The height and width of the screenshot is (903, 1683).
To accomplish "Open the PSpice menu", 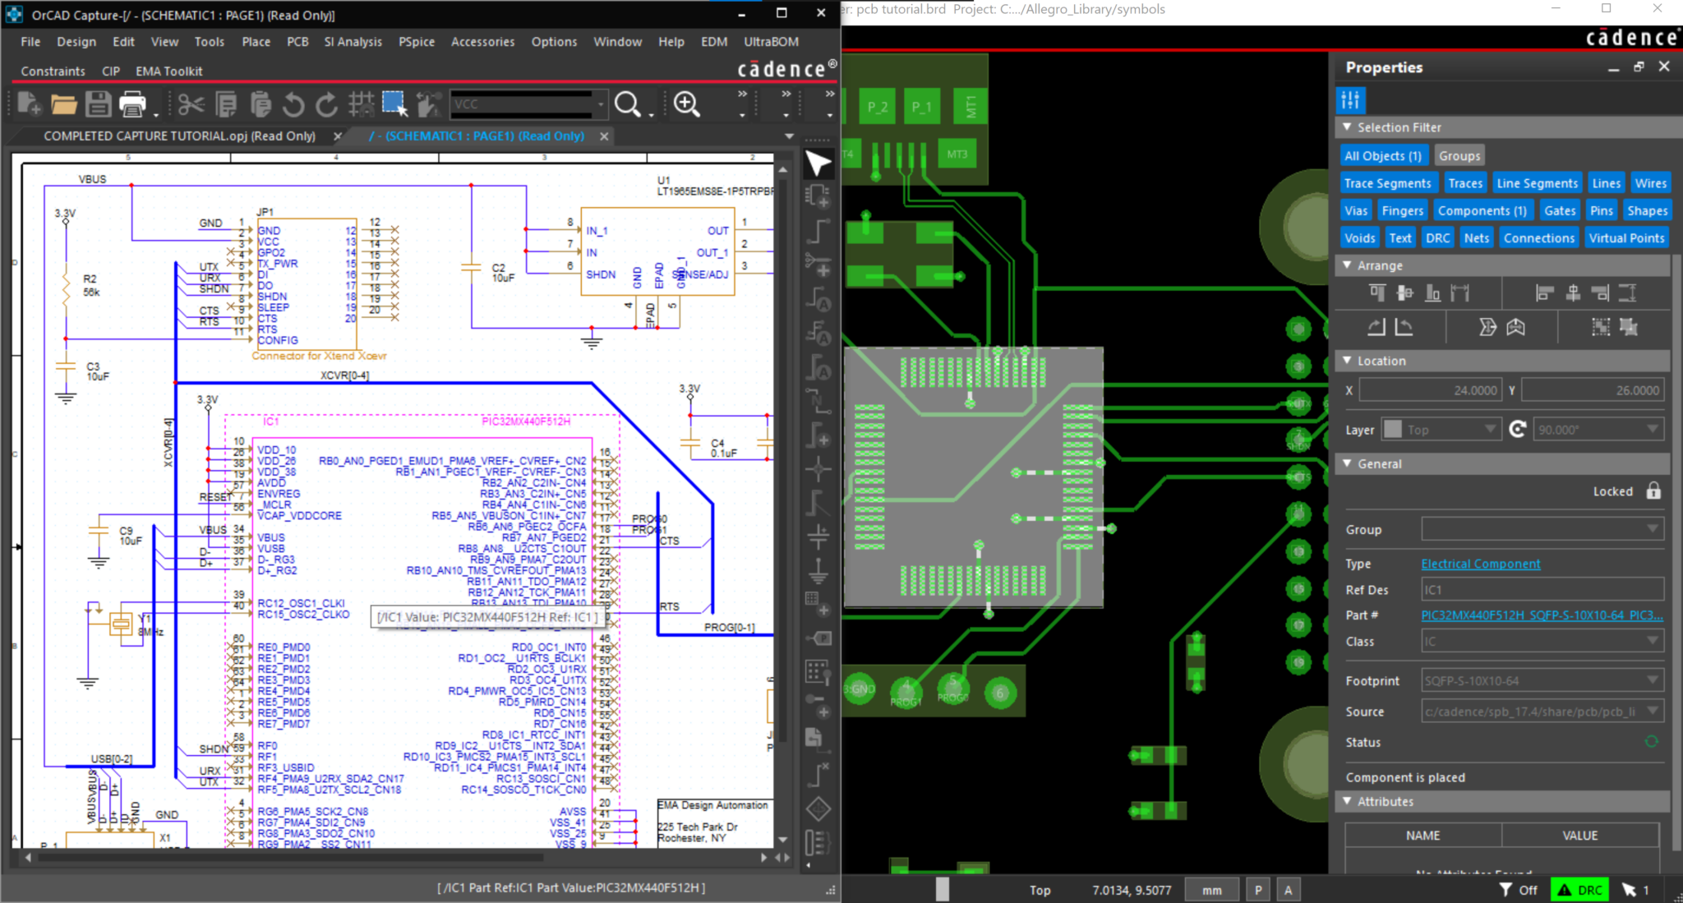I will pyautogui.click(x=417, y=42).
